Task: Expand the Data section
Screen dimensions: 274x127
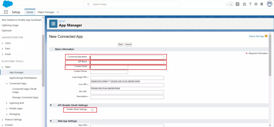Action: [x=2, y=49]
